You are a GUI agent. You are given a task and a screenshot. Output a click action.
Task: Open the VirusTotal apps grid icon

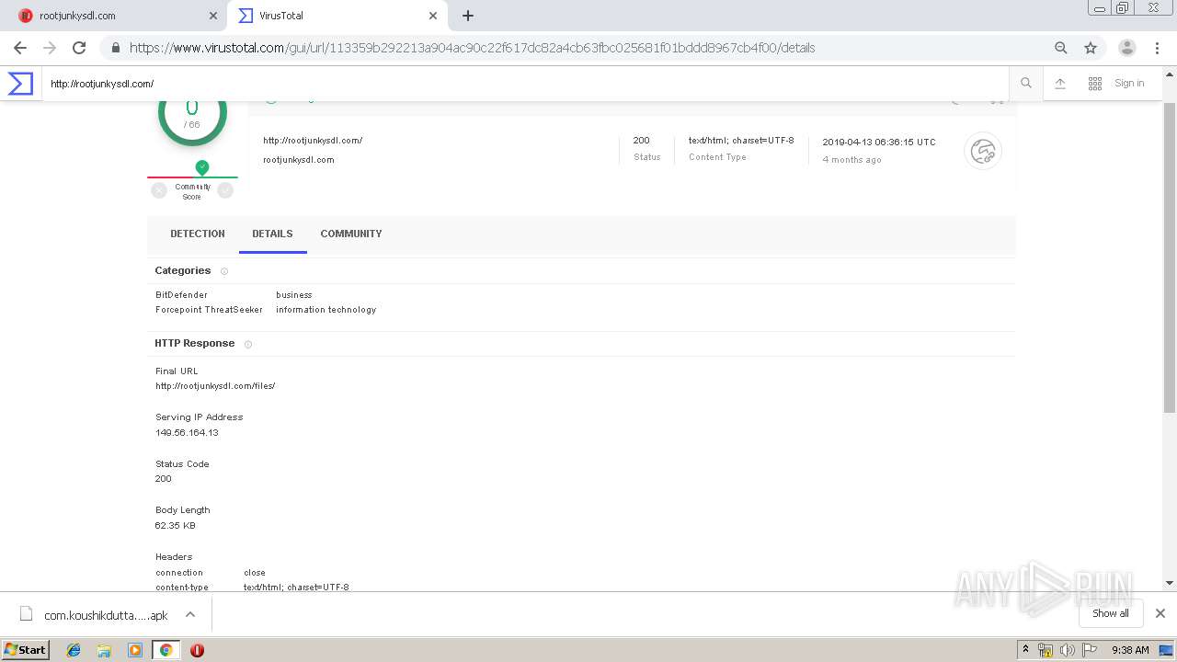click(1095, 83)
